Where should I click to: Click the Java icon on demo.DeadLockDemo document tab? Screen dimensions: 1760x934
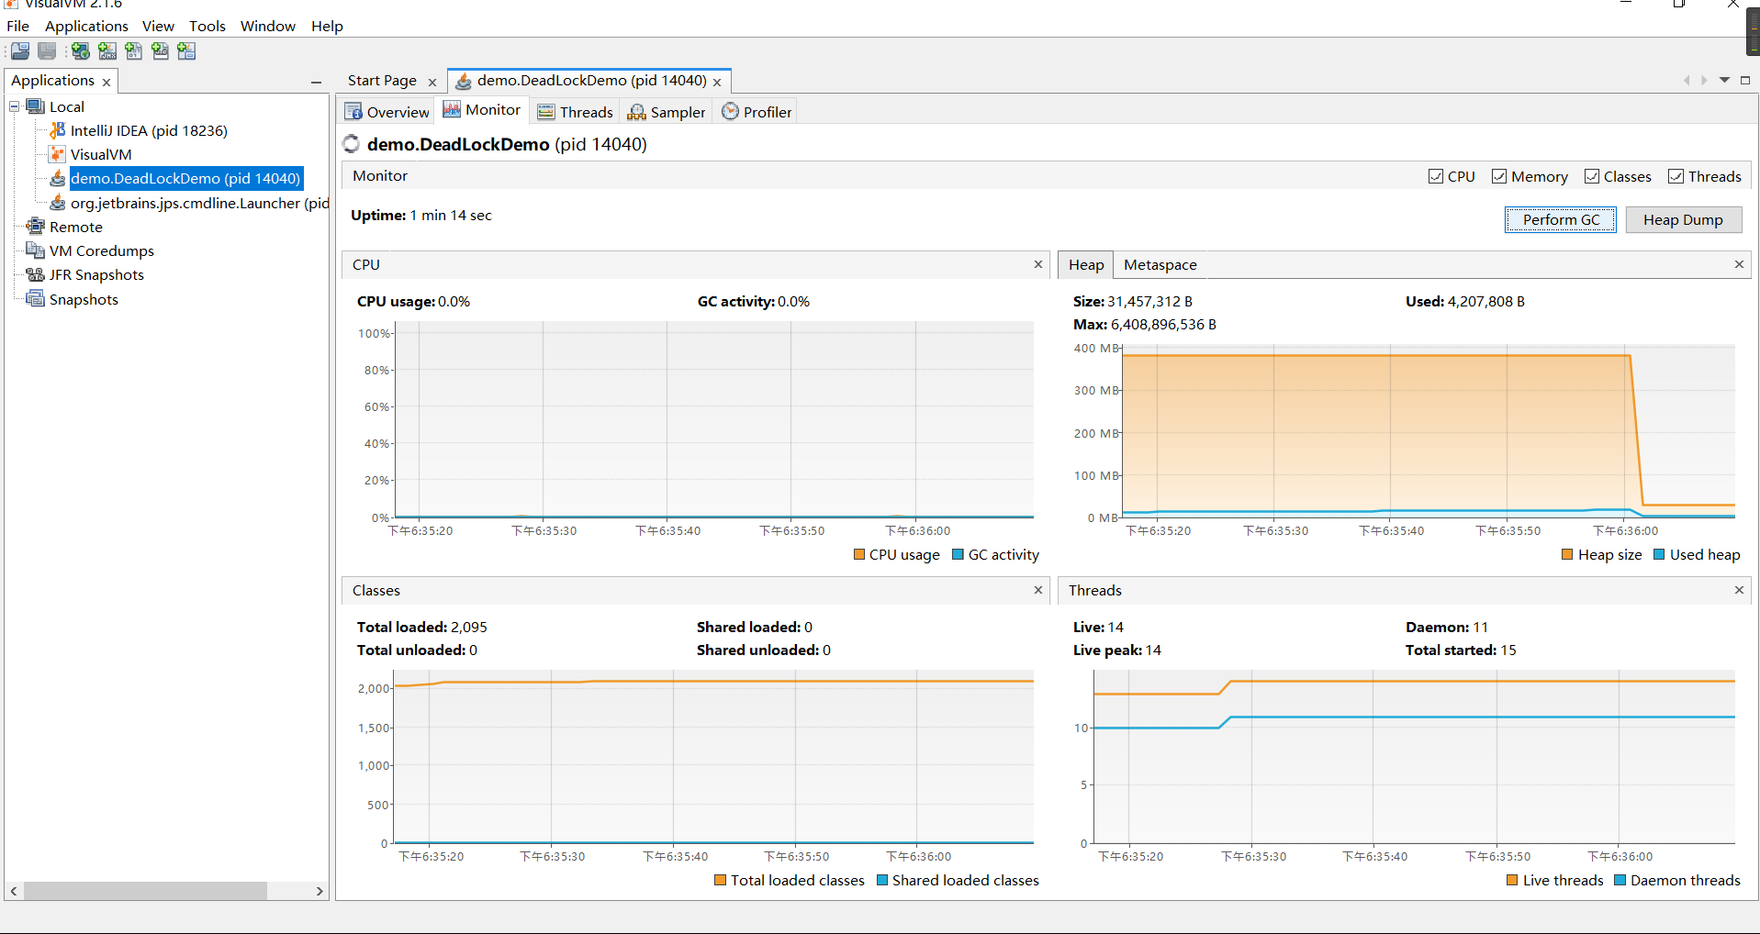tap(465, 81)
